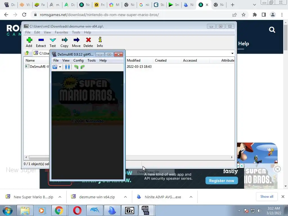Select the DeSmuME executable file row
This screenshot has height=216, width=288.
[x=37, y=66]
